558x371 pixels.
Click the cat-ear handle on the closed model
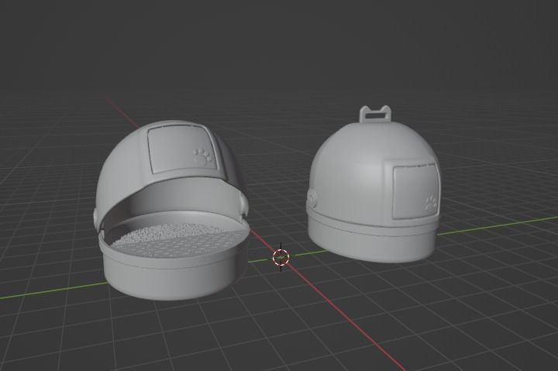[375, 114]
